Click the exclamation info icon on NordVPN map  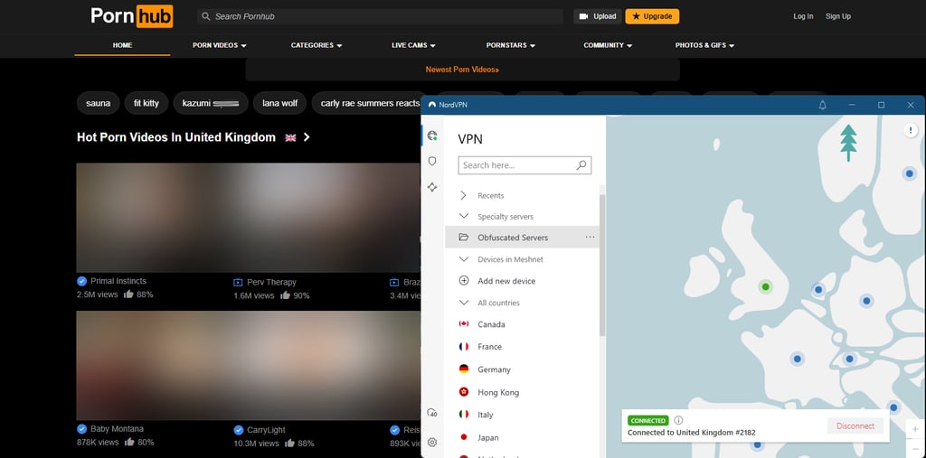pyautogui.click(x=911, y=130)
